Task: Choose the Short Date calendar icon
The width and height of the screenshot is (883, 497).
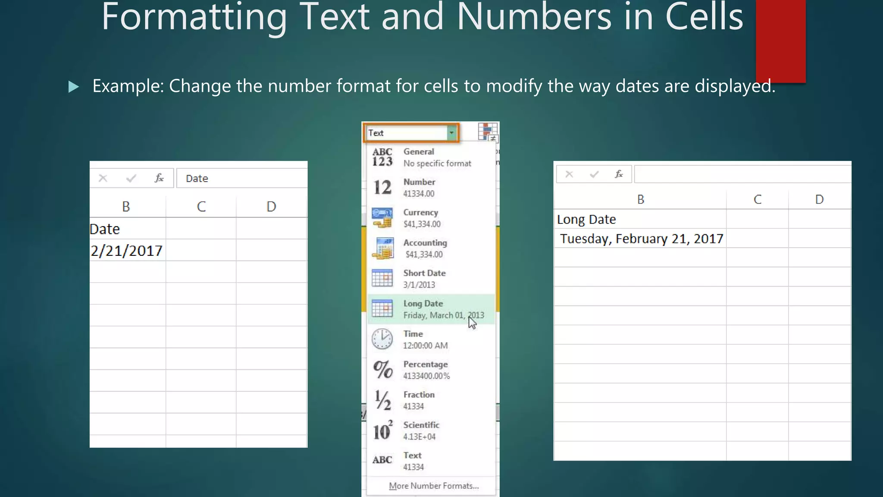Action: pos(382,278)
